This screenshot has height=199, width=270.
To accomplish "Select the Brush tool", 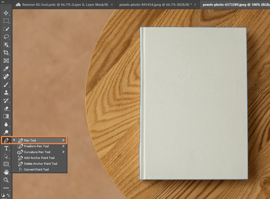I will [6, 84].
